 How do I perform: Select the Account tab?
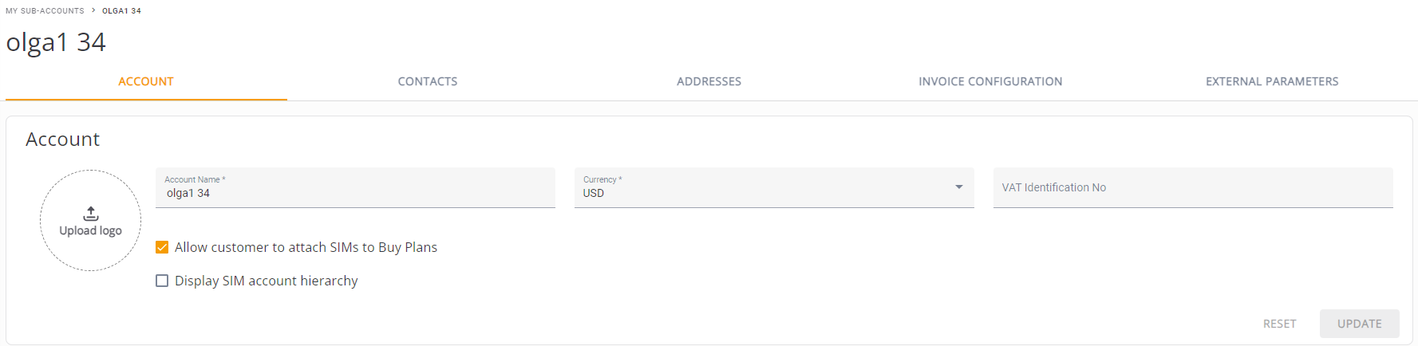146,81
